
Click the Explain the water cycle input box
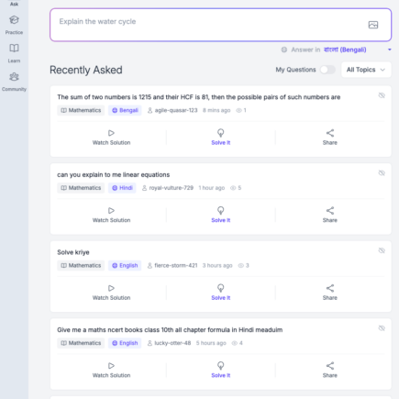click(x=220, y=25)
